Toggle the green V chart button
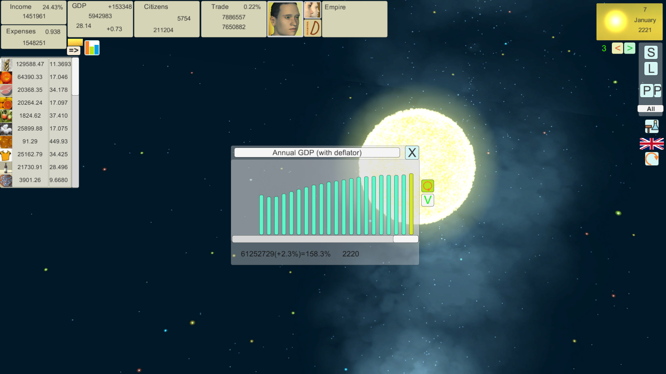Viewport: 666px width, 374px height. click(x=427, y=200)
